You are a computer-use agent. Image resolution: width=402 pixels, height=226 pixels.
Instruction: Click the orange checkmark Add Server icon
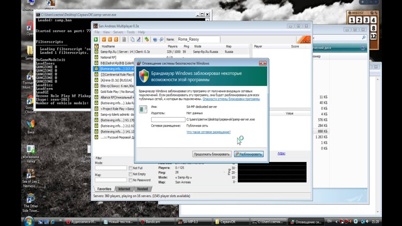click(104, 39)
